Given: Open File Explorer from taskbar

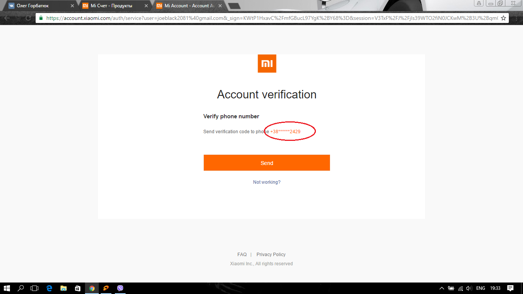Looking at the screenshot, I should [64, 288].
